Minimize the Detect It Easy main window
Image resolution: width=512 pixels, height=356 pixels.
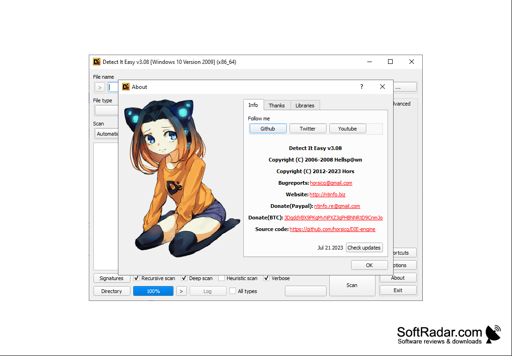coord(370,62)
